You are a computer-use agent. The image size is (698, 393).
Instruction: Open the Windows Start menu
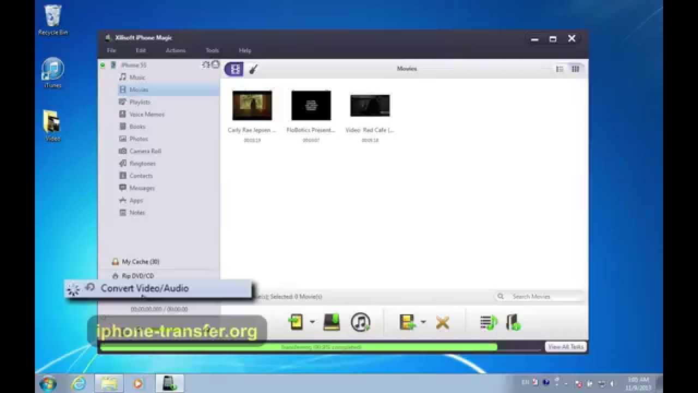pos(48,383)
